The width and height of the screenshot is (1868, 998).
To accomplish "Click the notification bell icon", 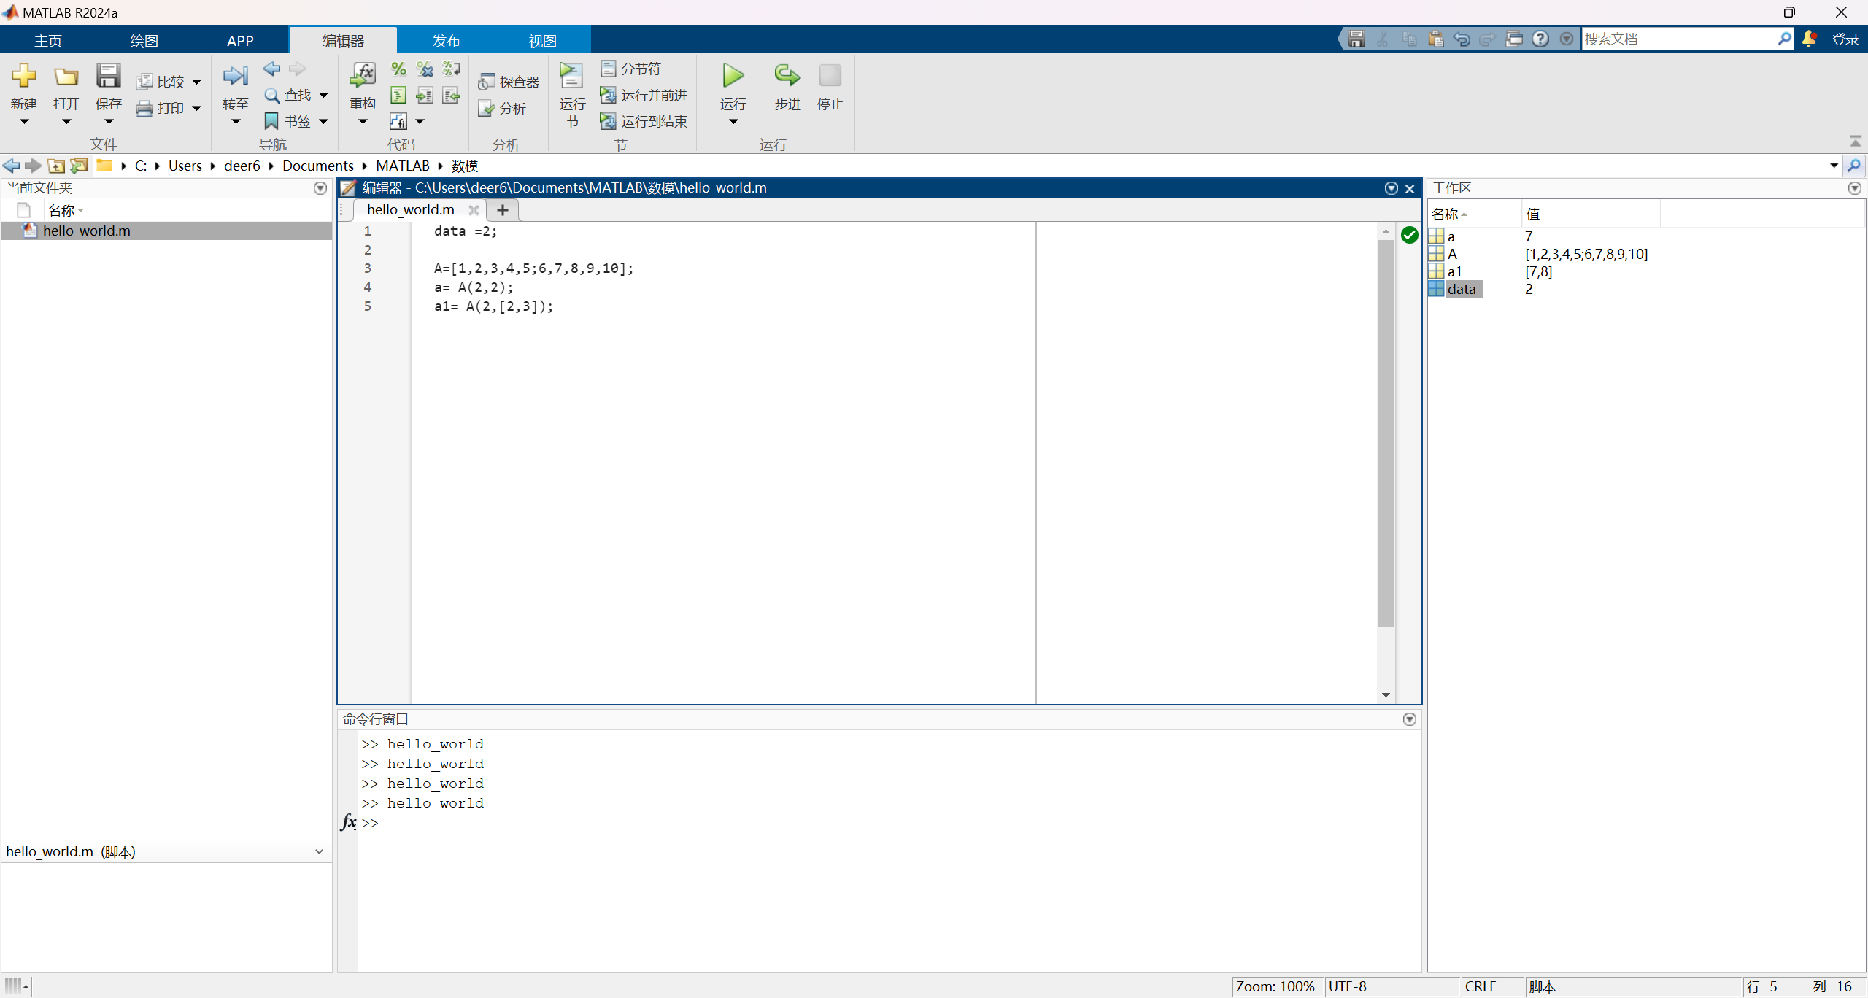I will pos(1809,39).
